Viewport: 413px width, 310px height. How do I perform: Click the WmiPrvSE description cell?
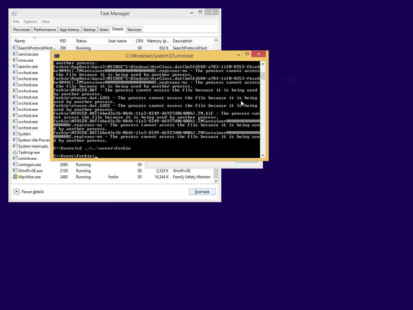[182, 170]
